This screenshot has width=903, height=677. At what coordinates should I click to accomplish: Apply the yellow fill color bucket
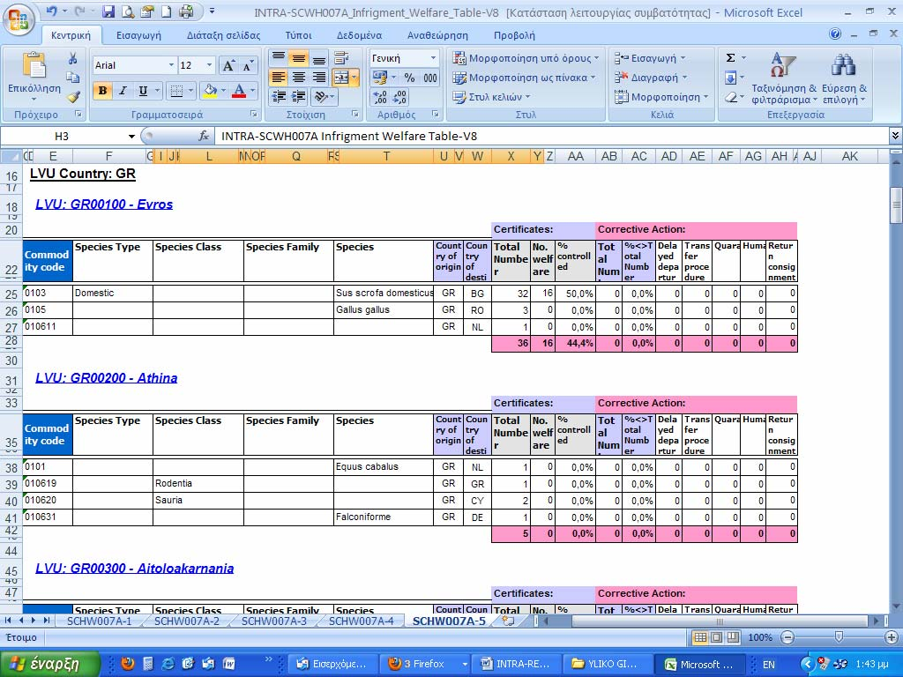[x=210, y=91]
